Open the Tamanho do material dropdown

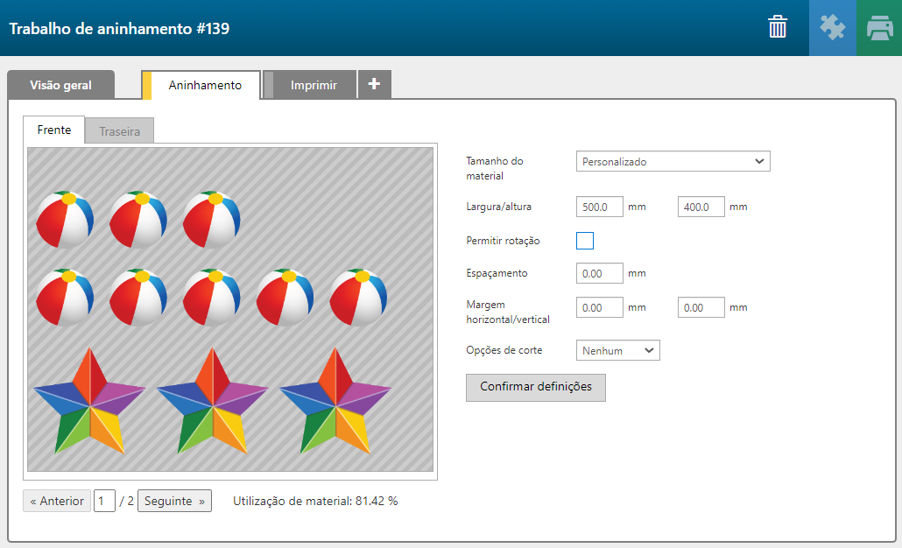pos(673,161)
